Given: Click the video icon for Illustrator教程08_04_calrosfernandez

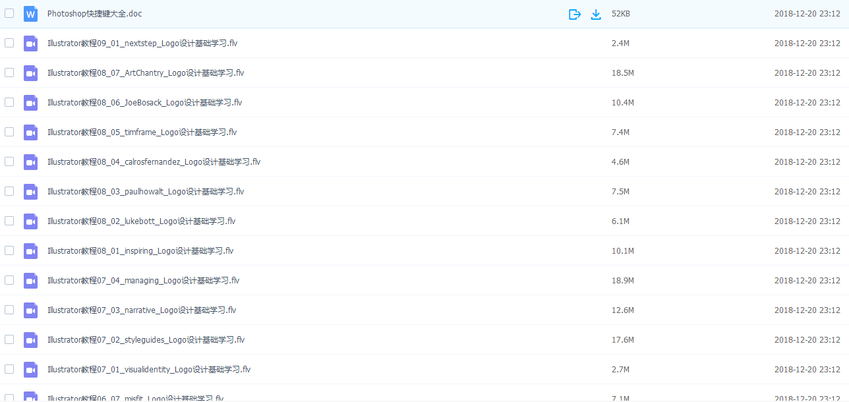Looking at the screenshot, I should [30, 162].
